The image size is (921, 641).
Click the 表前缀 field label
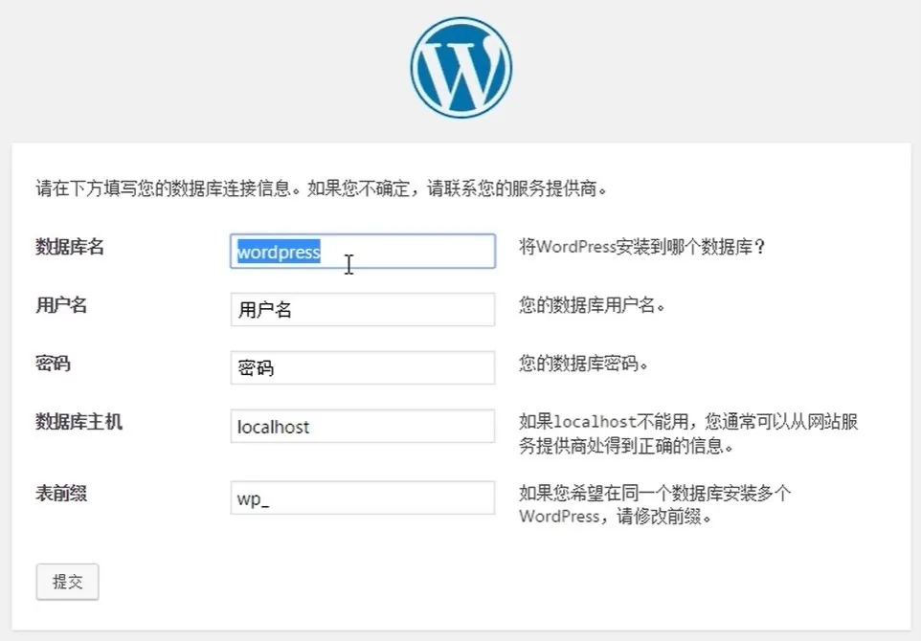pos(61,494)
